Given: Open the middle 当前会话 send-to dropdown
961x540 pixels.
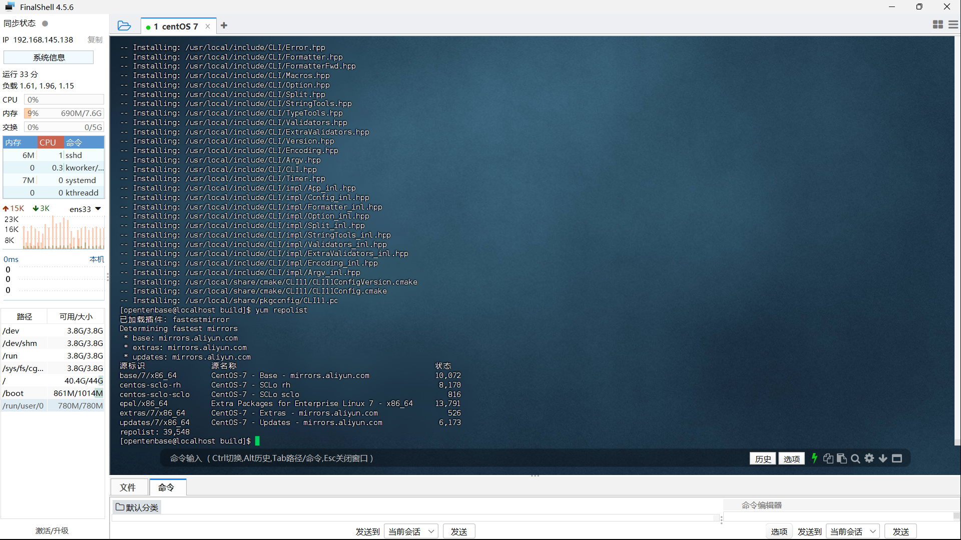Looking at the screenshot, I should point(411,531).
